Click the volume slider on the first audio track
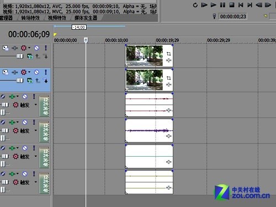This screenshot has height=207, width=276. pos(5,105)
